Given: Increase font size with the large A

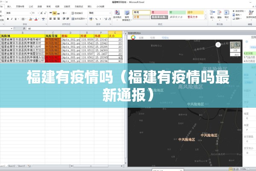Looking at the screenshot, I should tap(41, 13).
